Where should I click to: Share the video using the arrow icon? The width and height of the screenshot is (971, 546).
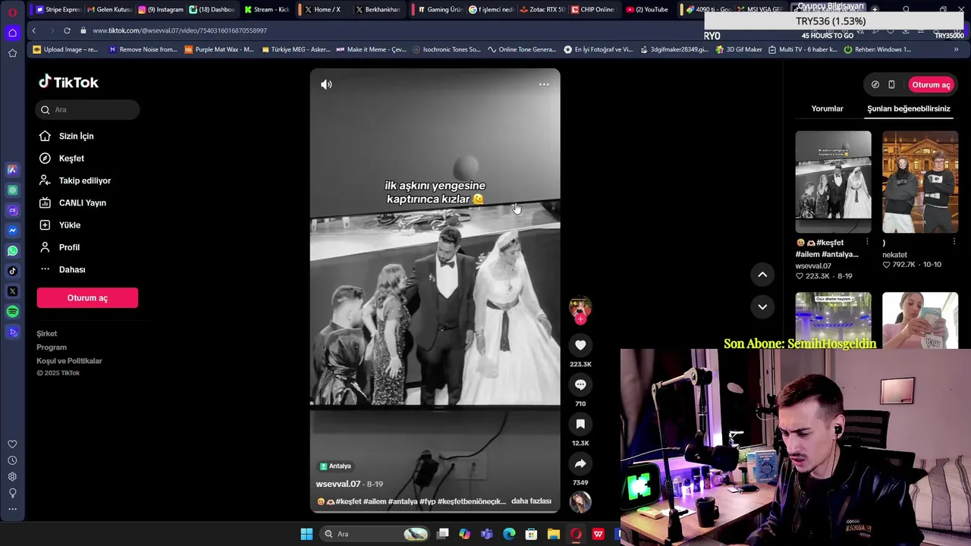580,463
